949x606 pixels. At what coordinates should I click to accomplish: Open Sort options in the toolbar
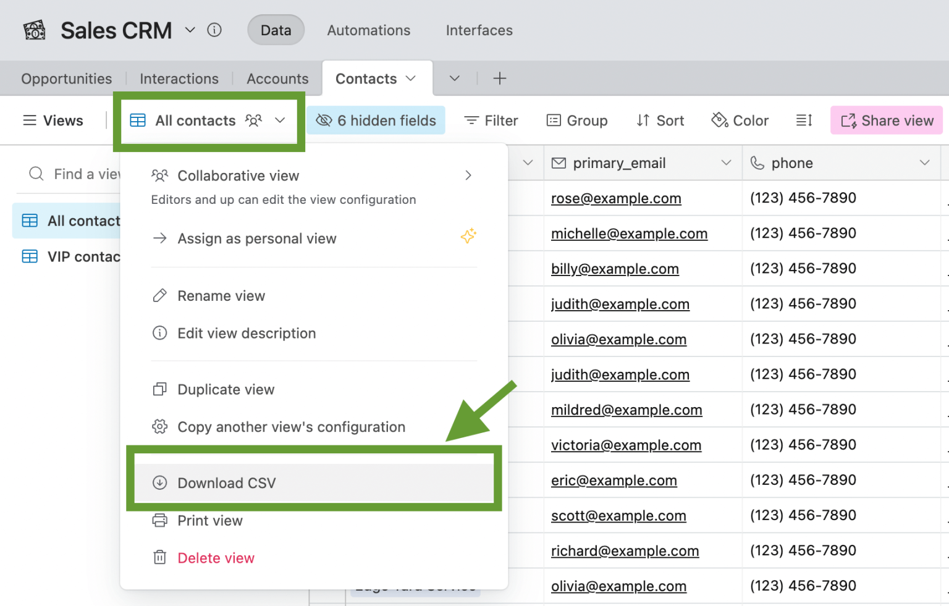[x=660, y=120]
